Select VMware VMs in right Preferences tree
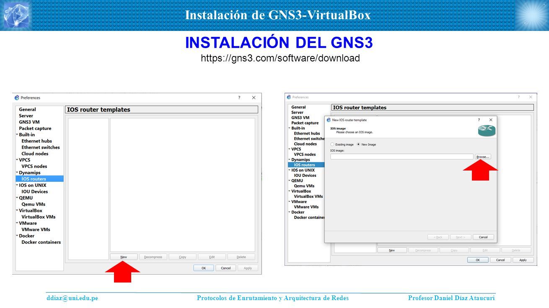 [306, 207]
